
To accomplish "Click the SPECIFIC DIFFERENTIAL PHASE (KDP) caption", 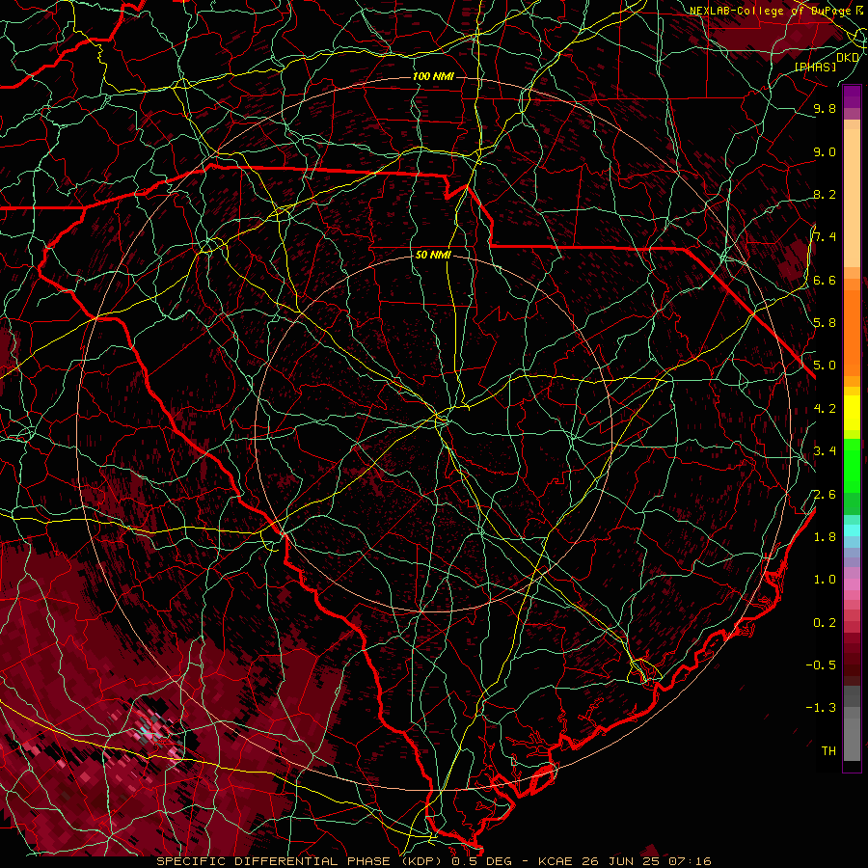I will [x=301, y=861].
